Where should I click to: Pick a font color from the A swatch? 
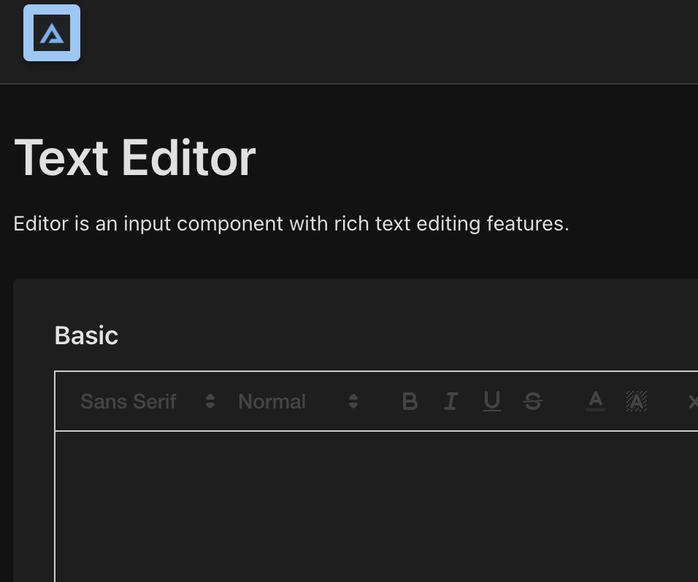point(595,401)
